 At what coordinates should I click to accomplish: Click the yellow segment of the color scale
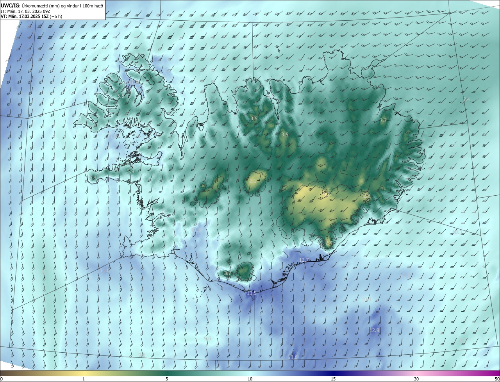(84, 373)
